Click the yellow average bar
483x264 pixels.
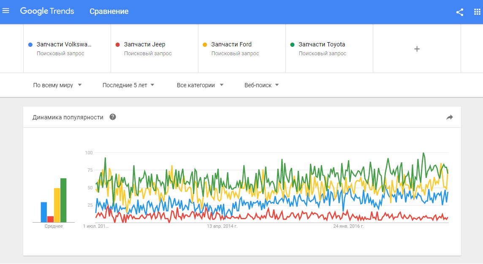tap(57, 205)
